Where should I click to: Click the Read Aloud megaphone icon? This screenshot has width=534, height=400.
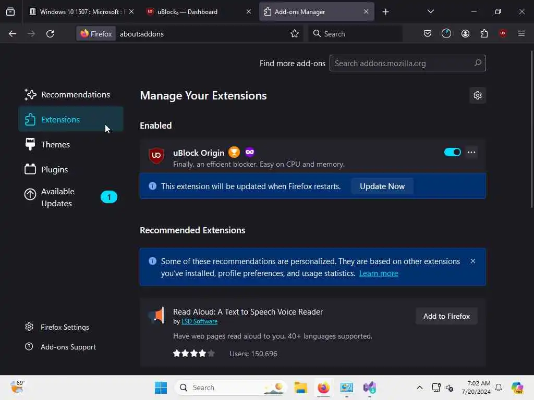pos(156,316)
